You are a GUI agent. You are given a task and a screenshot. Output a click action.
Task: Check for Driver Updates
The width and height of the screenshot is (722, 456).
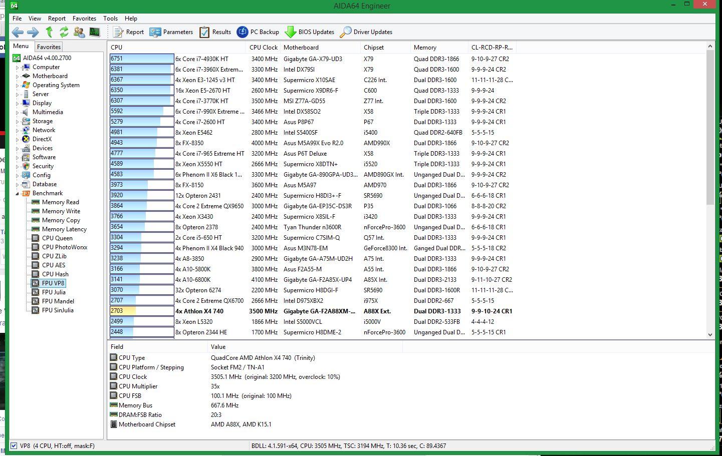pyautogui.click(x=366, y=32)
